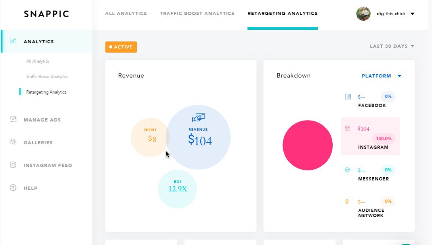This screenshot has height=245, width=432.
Task: Click the Manage Ads icon
Action: pyautogui.click(x=13, y=119)
